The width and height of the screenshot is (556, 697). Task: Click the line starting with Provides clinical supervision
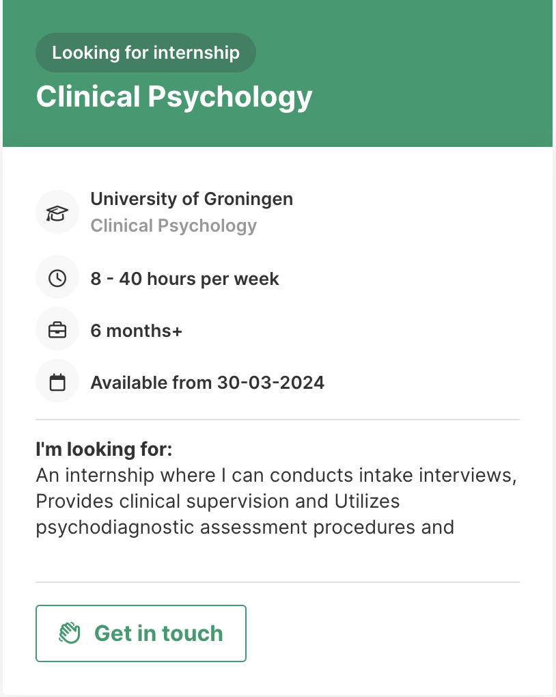217,501
